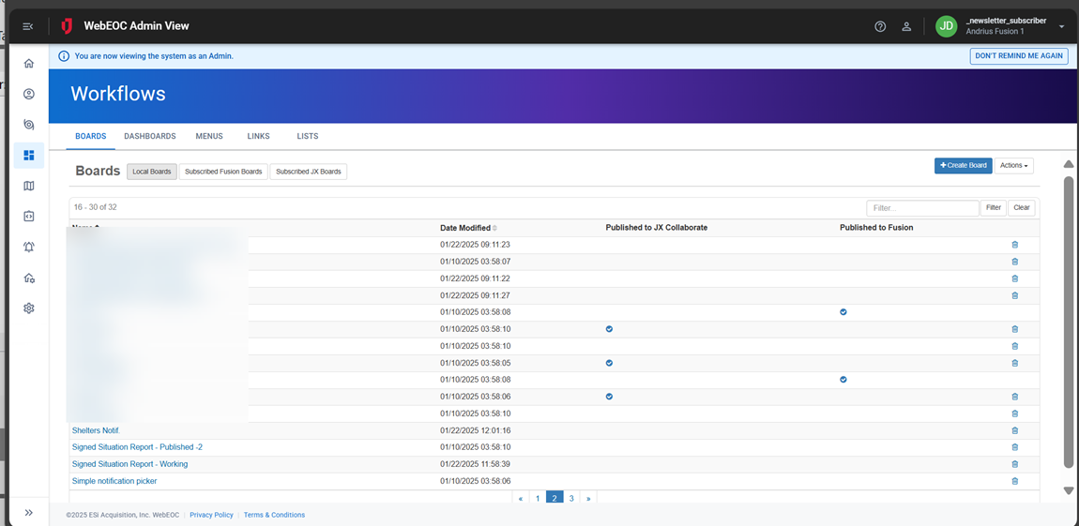Open the Actions dropdown menu
This screenshot has width=1079, height=526.
point(1013,166)
